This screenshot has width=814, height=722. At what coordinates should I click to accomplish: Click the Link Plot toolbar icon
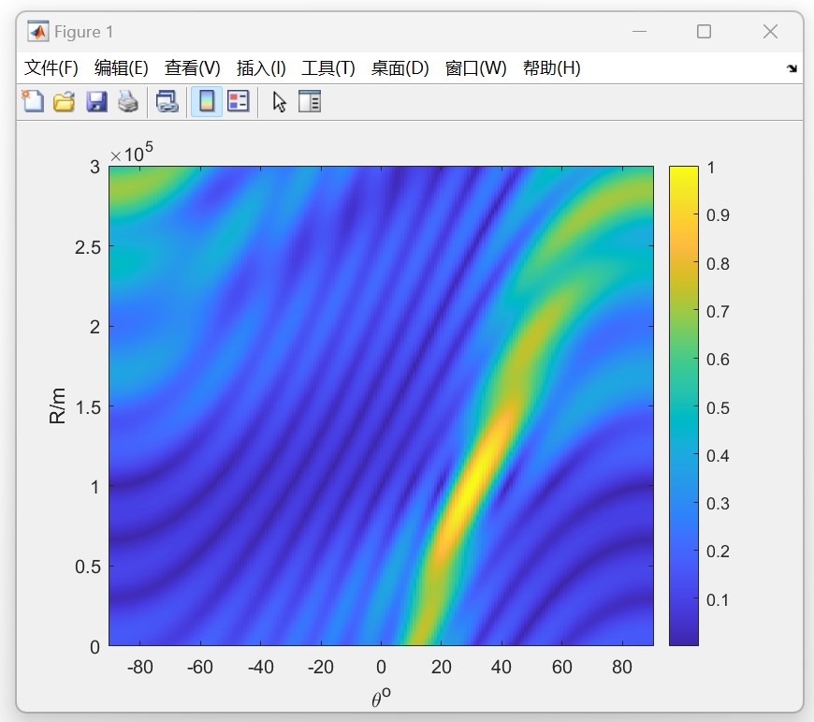tap(167, 101)
